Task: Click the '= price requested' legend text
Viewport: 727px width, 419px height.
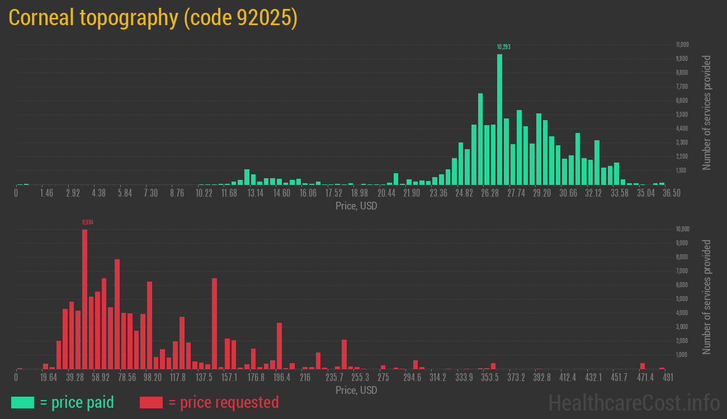Action: [223, 402]
